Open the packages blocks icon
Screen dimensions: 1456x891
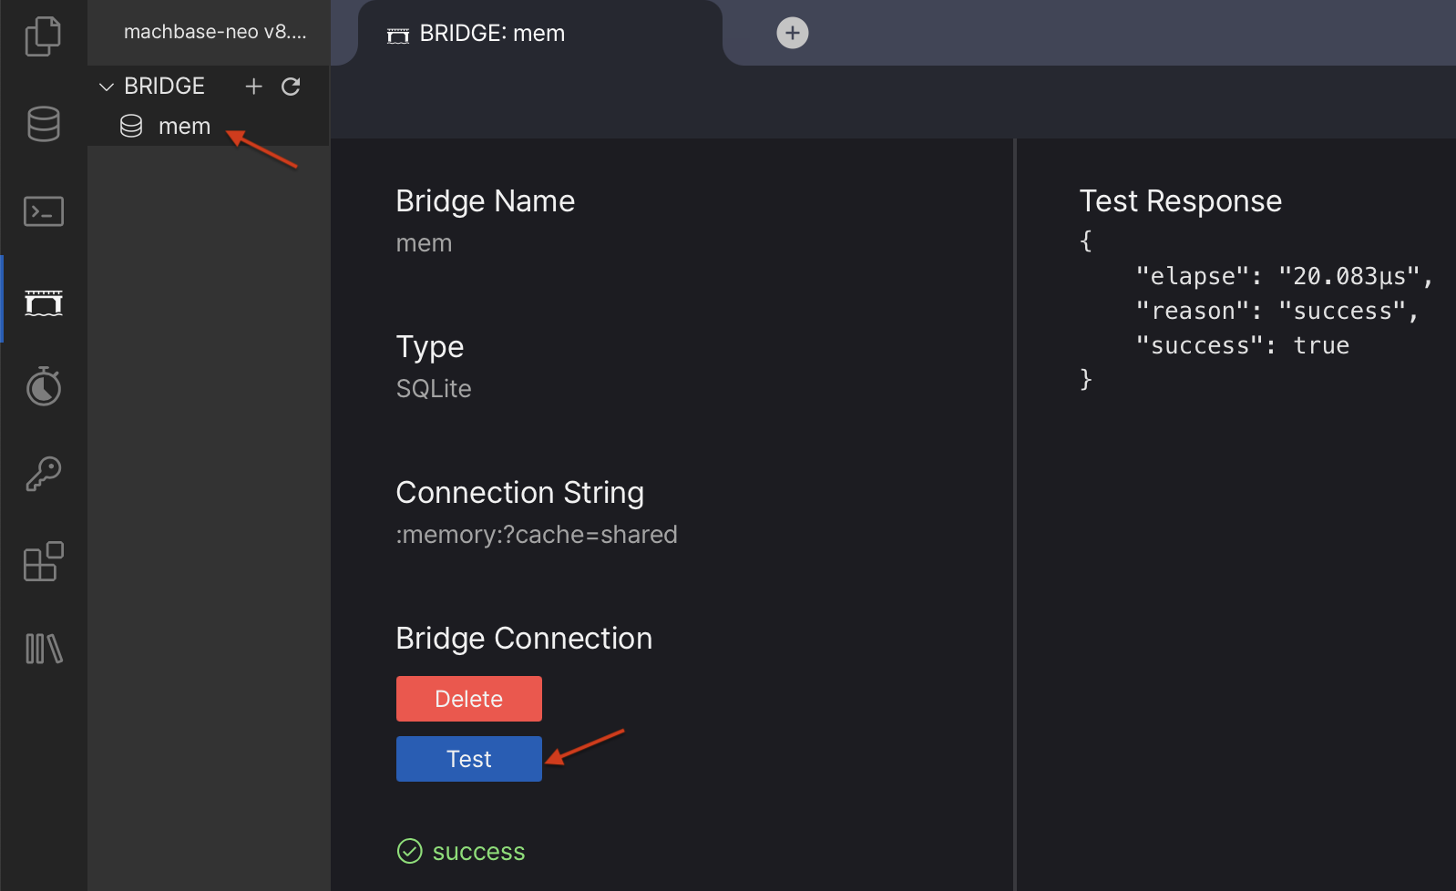coord(43,561)
